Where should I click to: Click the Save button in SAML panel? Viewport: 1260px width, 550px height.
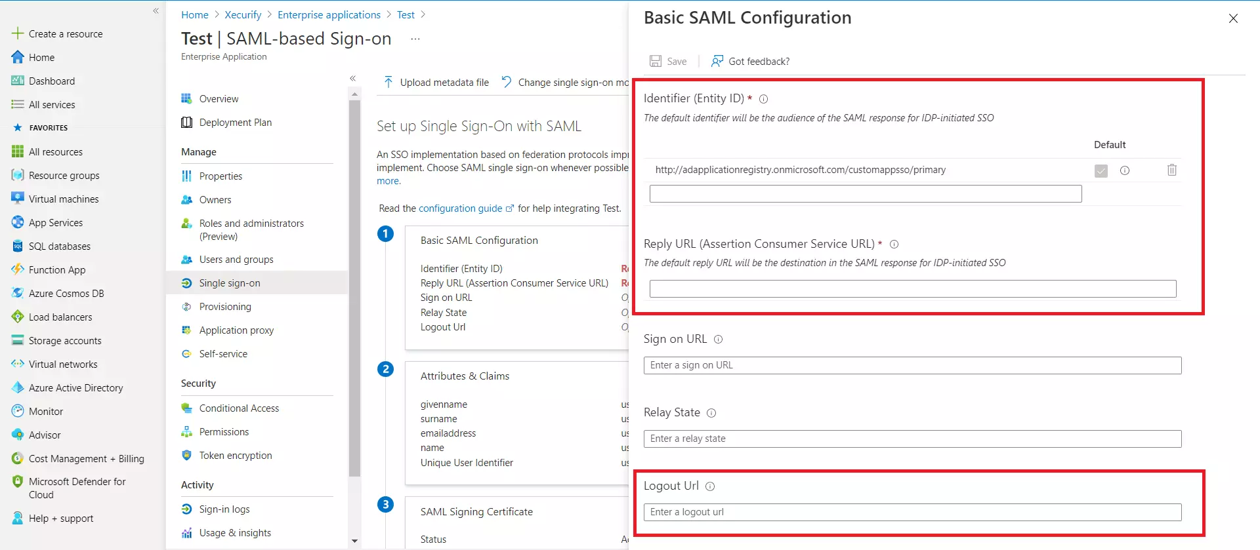pos(668,61)
